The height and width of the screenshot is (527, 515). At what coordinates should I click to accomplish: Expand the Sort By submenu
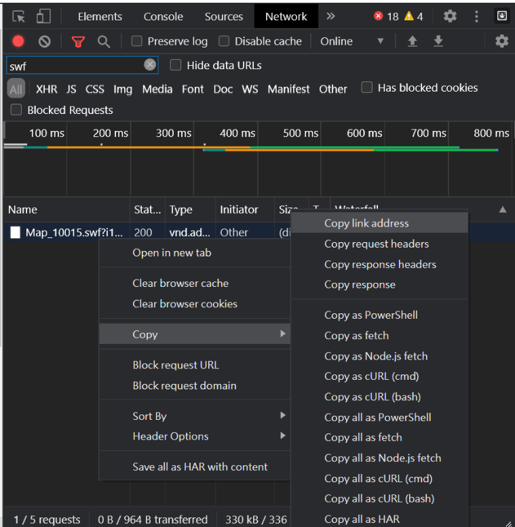point(195,416)
